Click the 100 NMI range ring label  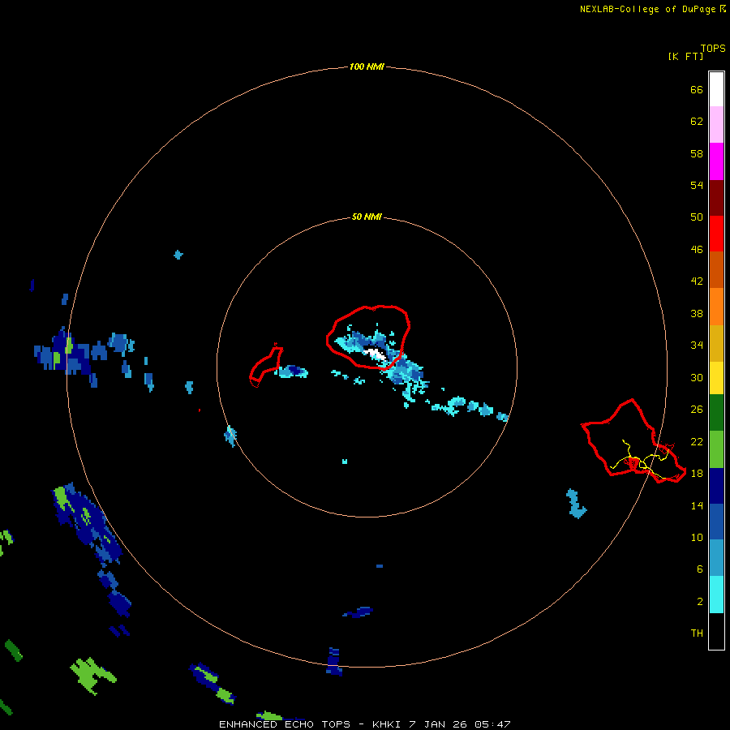point(367,67)
